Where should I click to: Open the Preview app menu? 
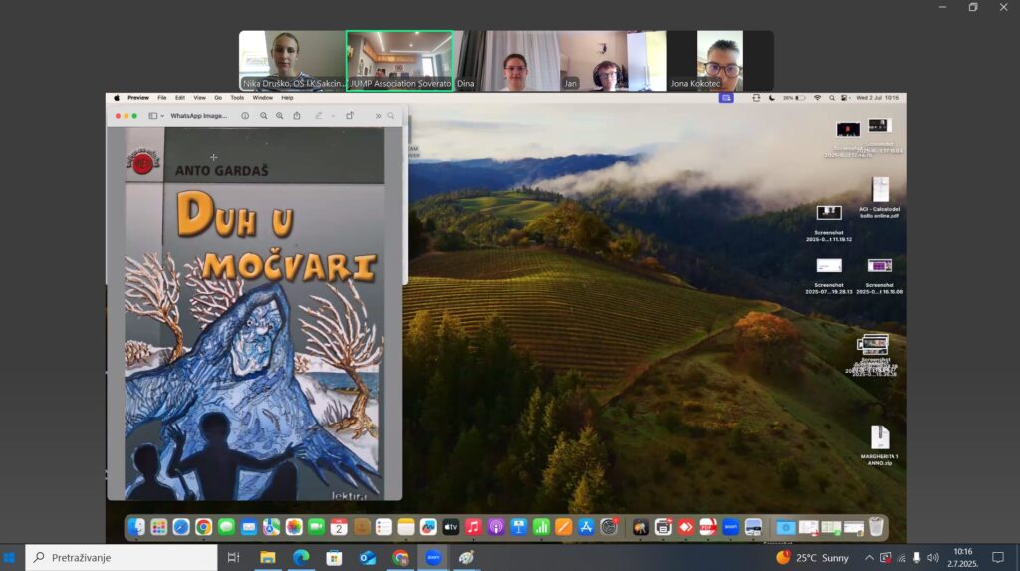click(x=137, y=98)
